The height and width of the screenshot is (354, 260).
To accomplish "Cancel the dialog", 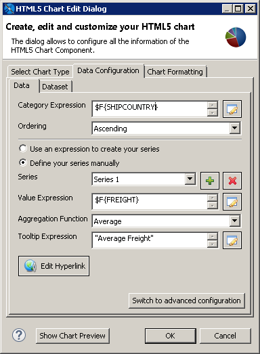I will click(225, 336).
